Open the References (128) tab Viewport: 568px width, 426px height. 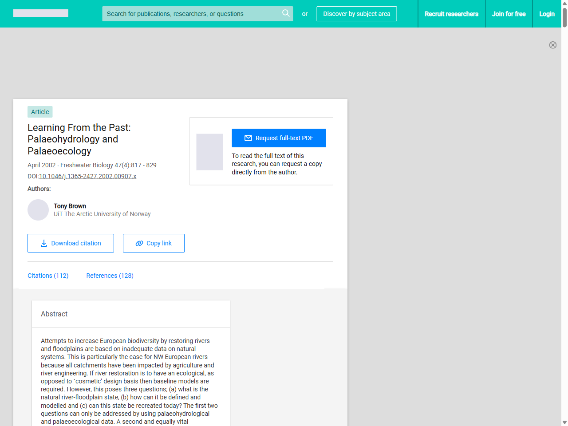[x=110, y=276]
